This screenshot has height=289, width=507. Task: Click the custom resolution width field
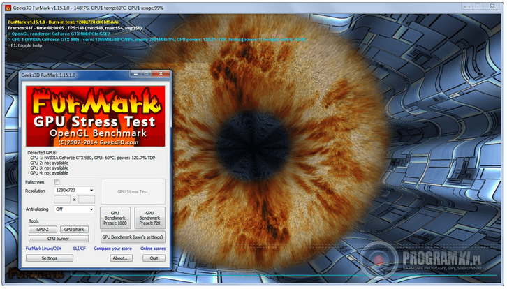(62, 200)
